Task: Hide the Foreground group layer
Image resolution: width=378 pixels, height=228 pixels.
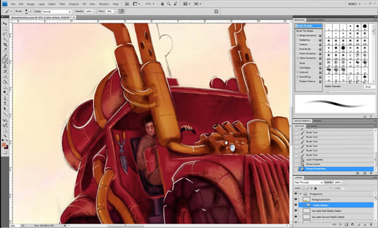Action: [x=296, y=194]
